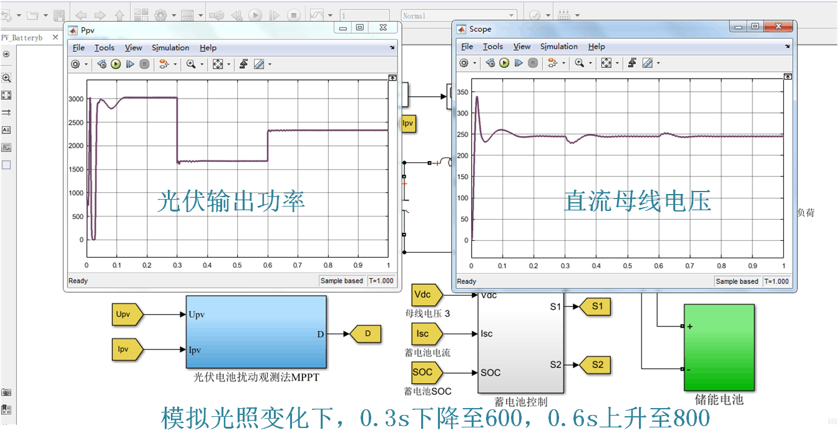Maximize the Scope plot axes
Viewport: 838px width, 443px height.
pyautogui.click(x=788, y=76)
